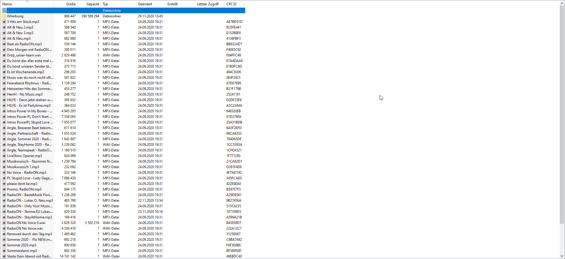Sort files by the Größe column header
The image size is (565, 259).
click(x=71, y=4)
